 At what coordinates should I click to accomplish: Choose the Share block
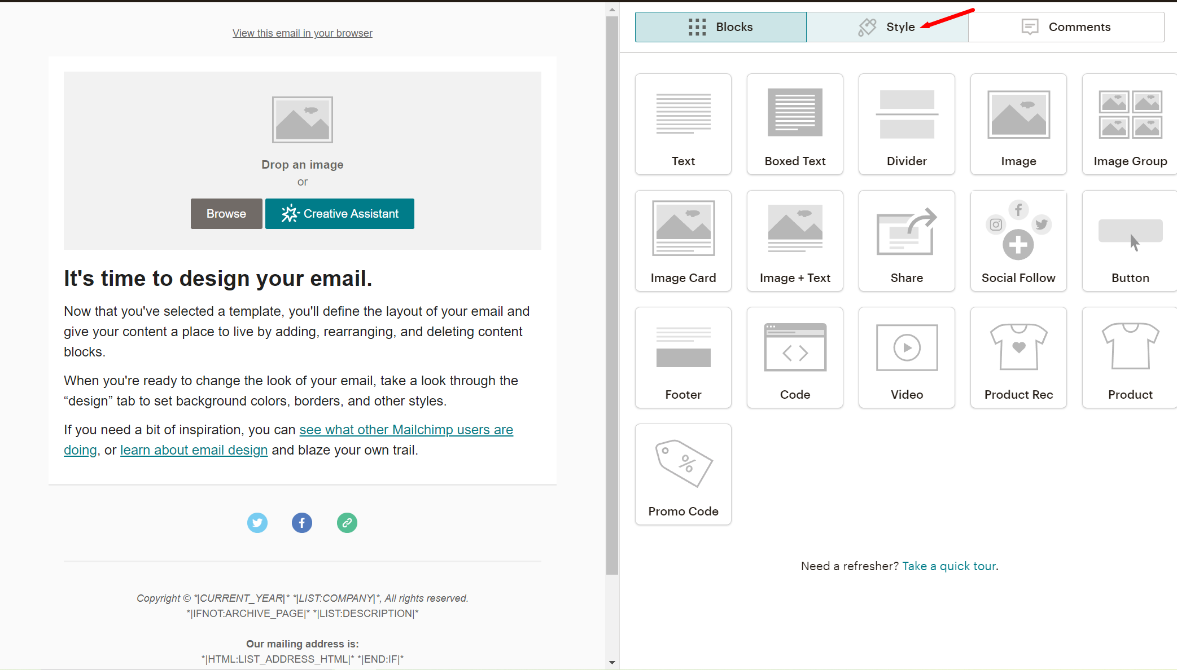pyautogui.click(x=907, y=241)
